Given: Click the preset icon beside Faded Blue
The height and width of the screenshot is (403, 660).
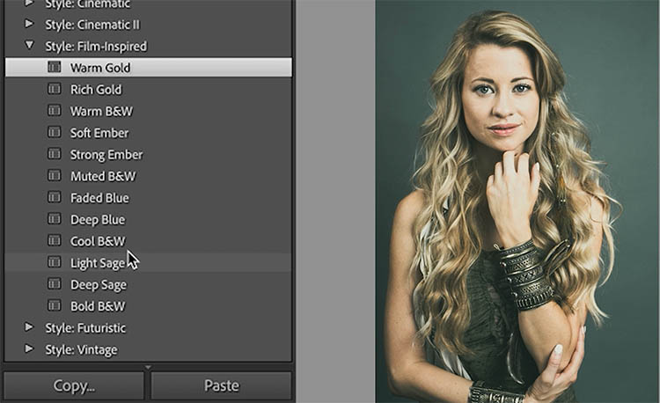Looking at the screenshot, I should click(x=54, y=197).
